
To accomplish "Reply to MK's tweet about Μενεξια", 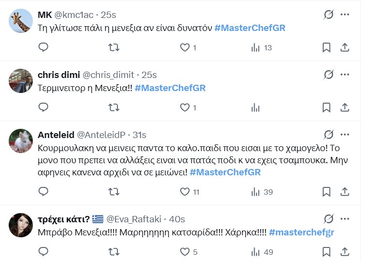I will click(x=43, y=47).
